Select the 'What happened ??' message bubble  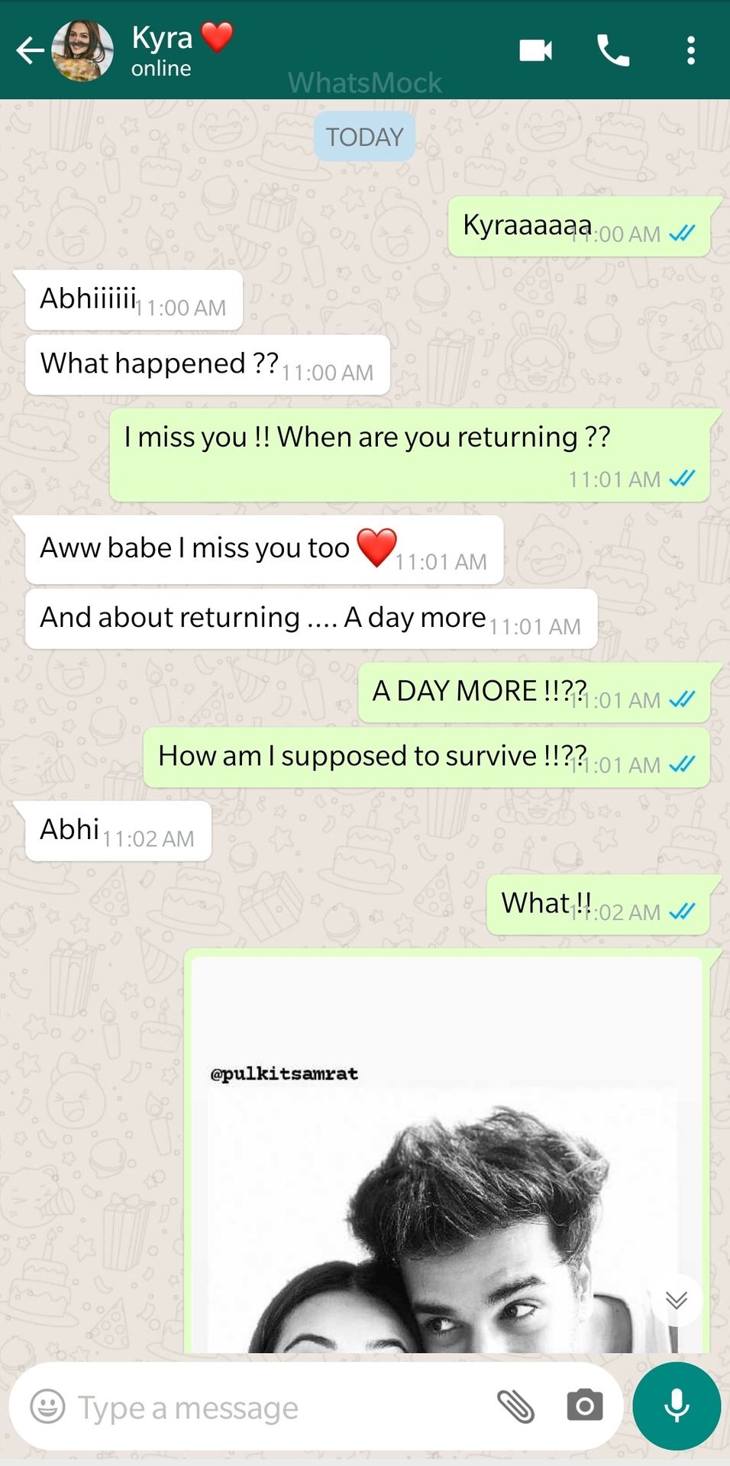point(208,365)
